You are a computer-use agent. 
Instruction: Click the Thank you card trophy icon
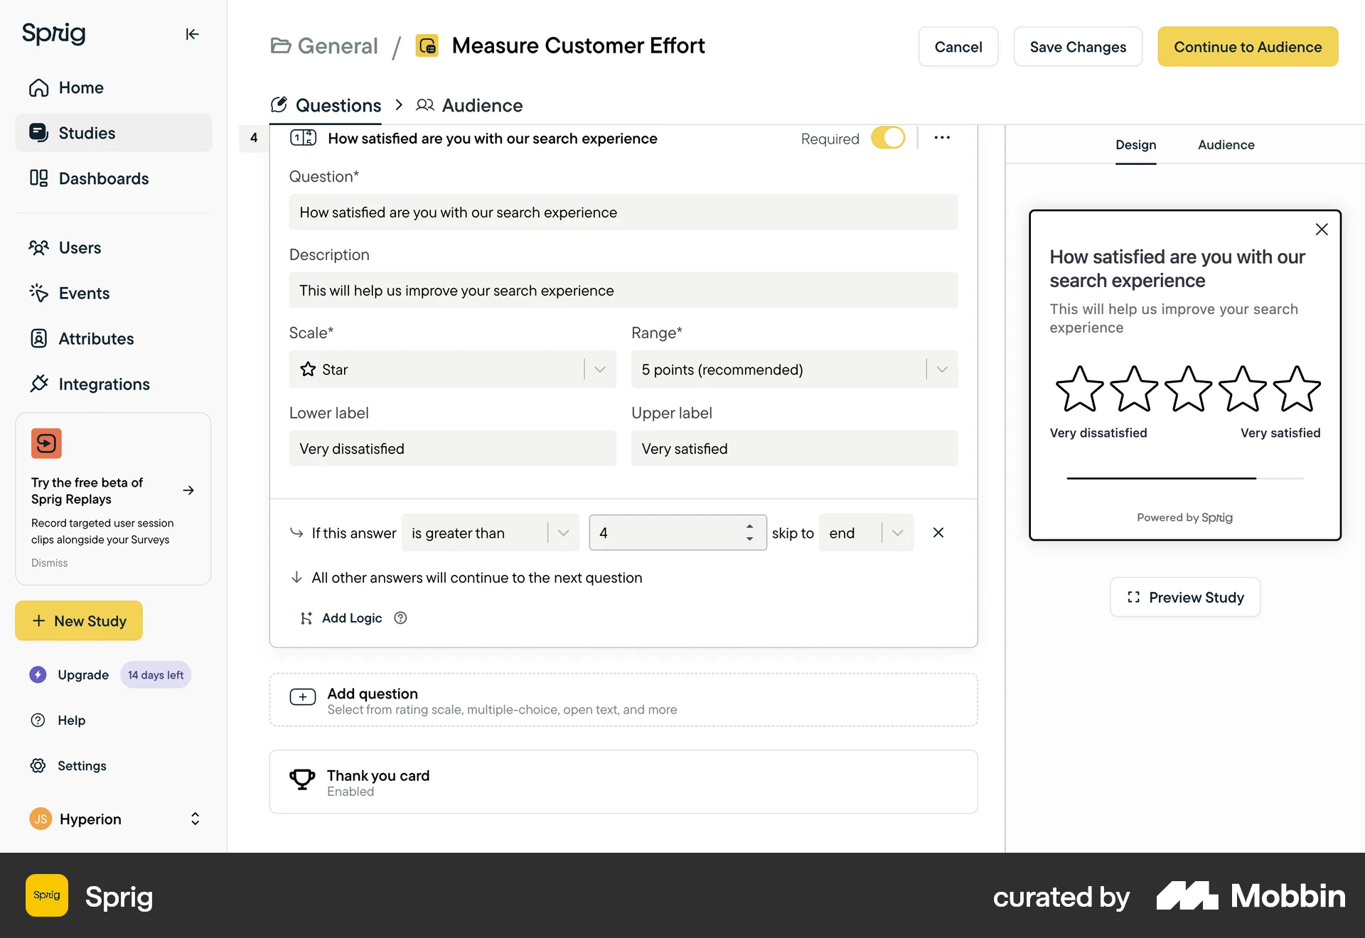302,780
